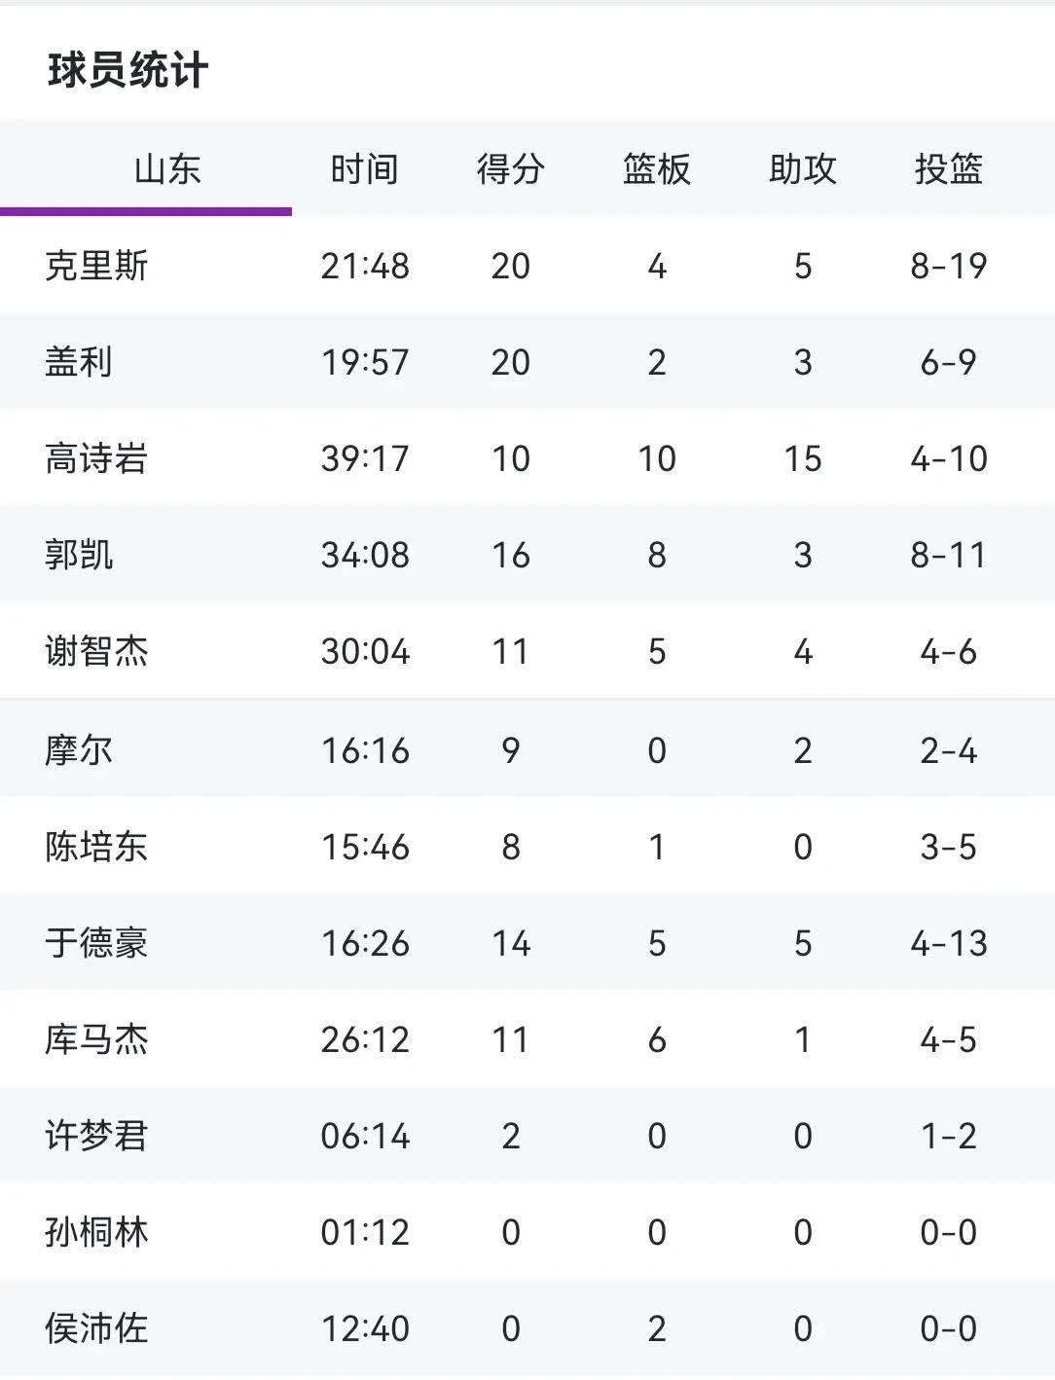Select player 高诗岩 name
The image size is (1055, 1380).
pyautogui.click(x=96, y=458)
